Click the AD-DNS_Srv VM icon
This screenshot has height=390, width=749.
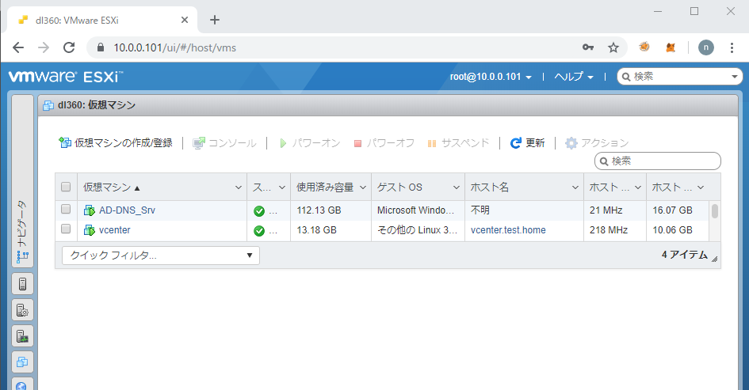[90, 210]
